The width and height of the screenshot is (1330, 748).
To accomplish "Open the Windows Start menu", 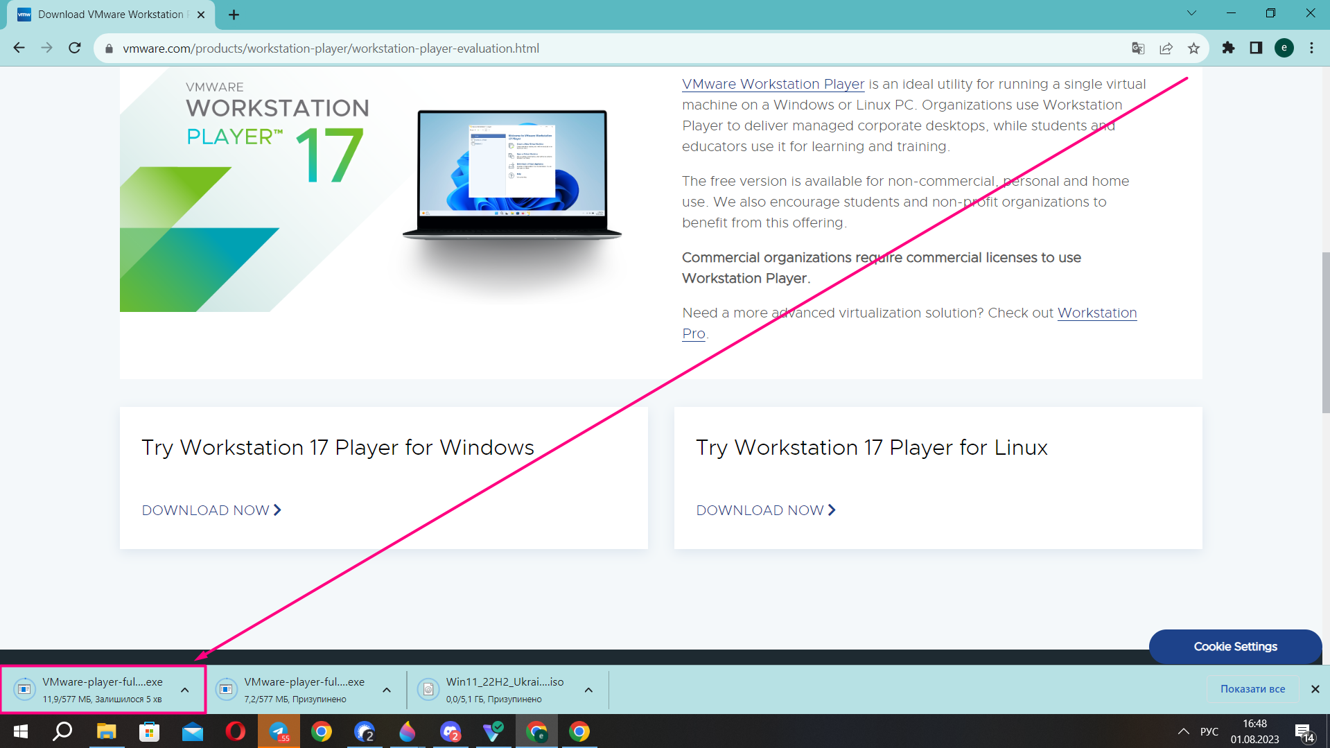I will pyautogui.click(x=21, y=731).
